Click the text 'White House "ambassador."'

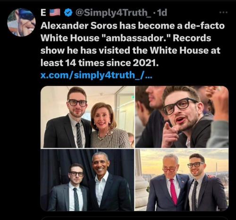coord(105,38)
